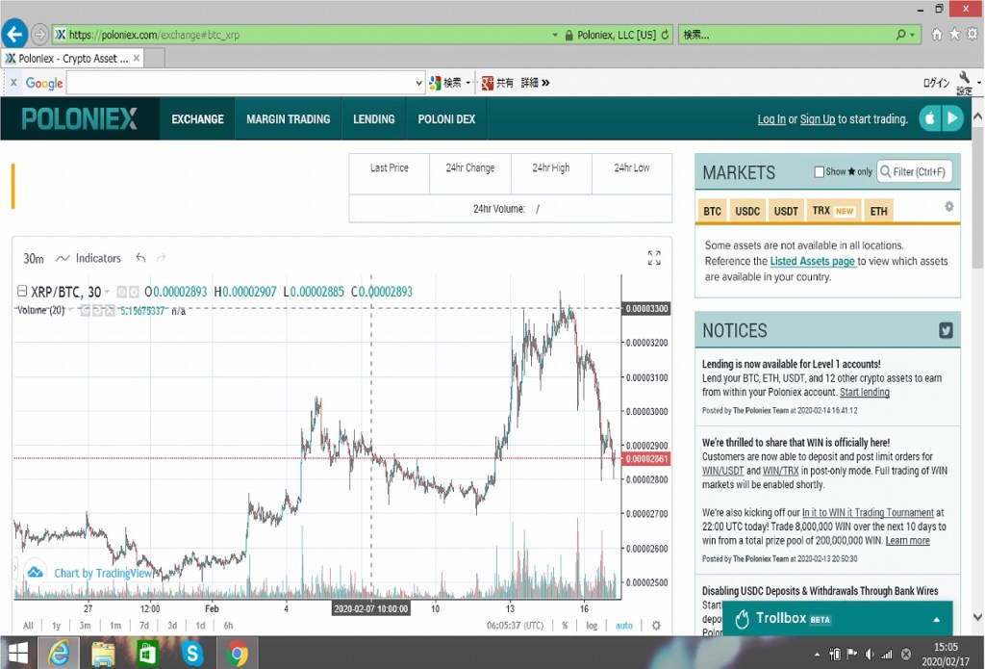This screenshot has height=669, width=985.
Task: Open the Markets settings gear
Action: click(x=948, y=207)
